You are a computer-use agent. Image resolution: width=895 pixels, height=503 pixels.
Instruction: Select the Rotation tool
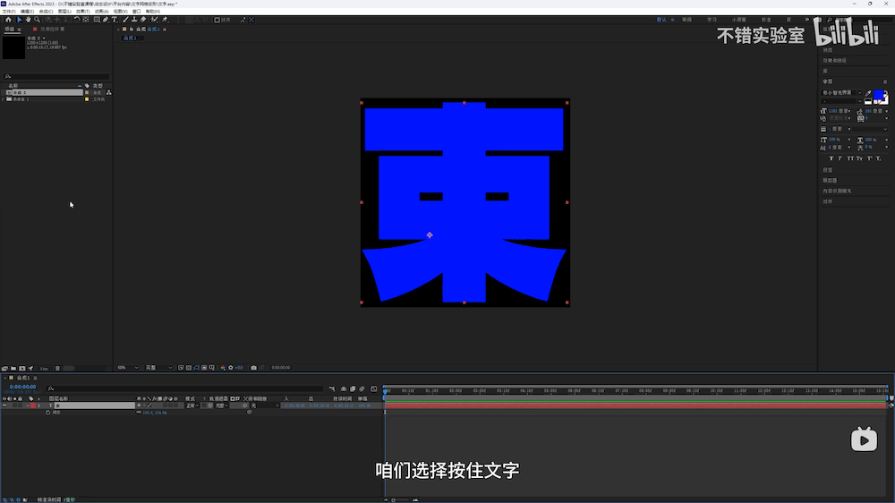tap(76, 20)
